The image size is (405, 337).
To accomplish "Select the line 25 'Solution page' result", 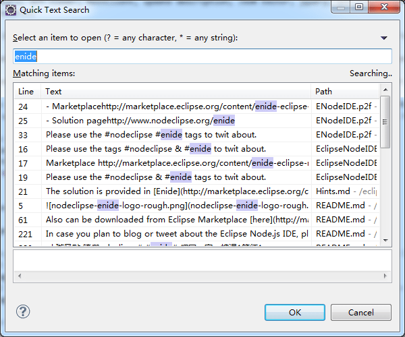I will tap(197, 121).
